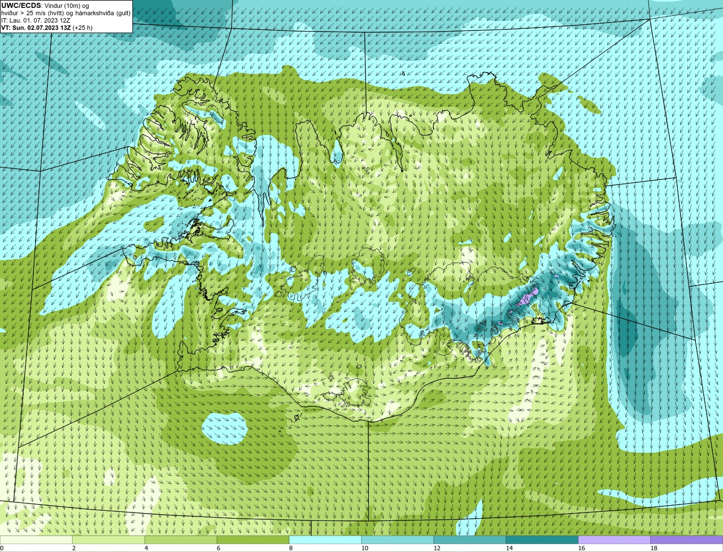Click the 12–14 m/s teal legend swatch

(x=470, y=540)
